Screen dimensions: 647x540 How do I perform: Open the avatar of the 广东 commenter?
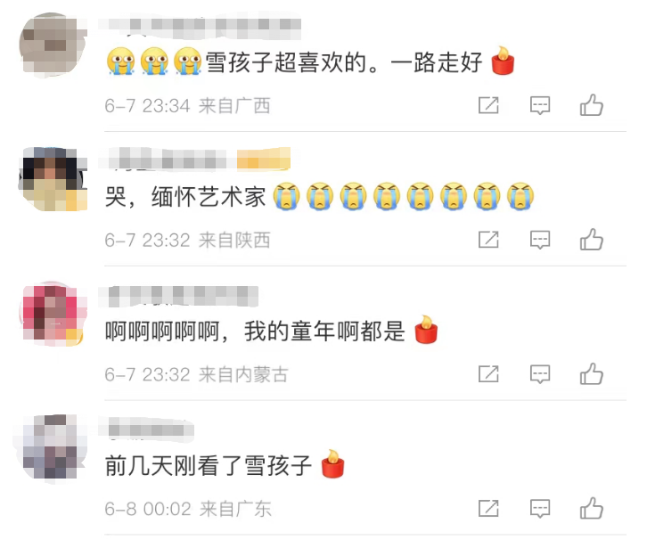point(52,448)
